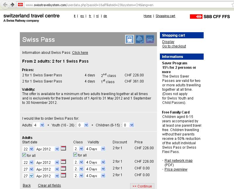This screenshot has width=234, height=189.
Task: Open the validity dropdown in bottom adult row
Action: [x=95, y=176]
